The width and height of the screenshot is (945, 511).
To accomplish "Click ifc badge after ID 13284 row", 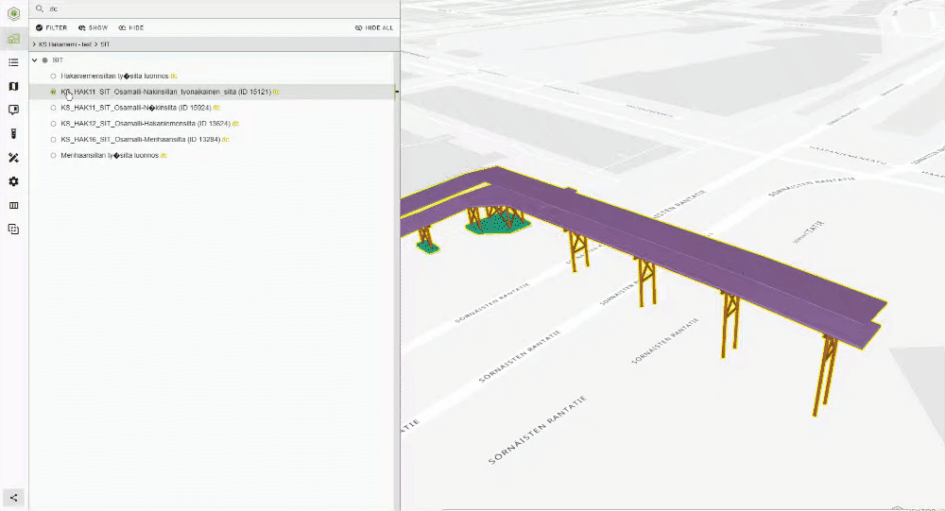I will [x=226, y=139].
